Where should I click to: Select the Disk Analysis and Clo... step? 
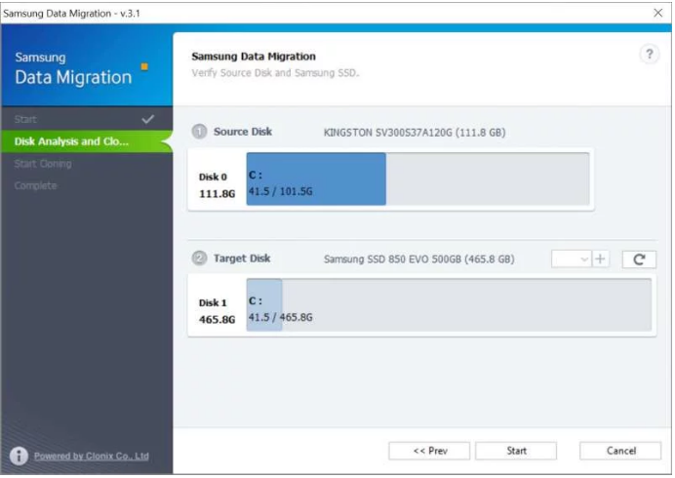pos(87,141)
